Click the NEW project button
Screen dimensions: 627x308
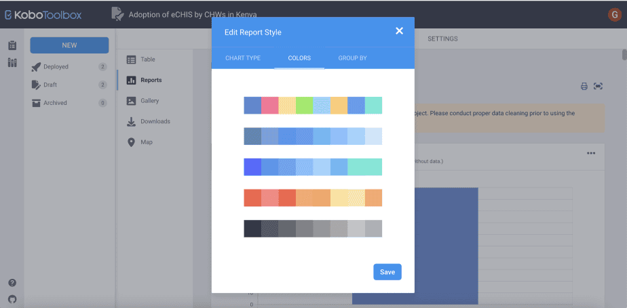coord(69,45)
